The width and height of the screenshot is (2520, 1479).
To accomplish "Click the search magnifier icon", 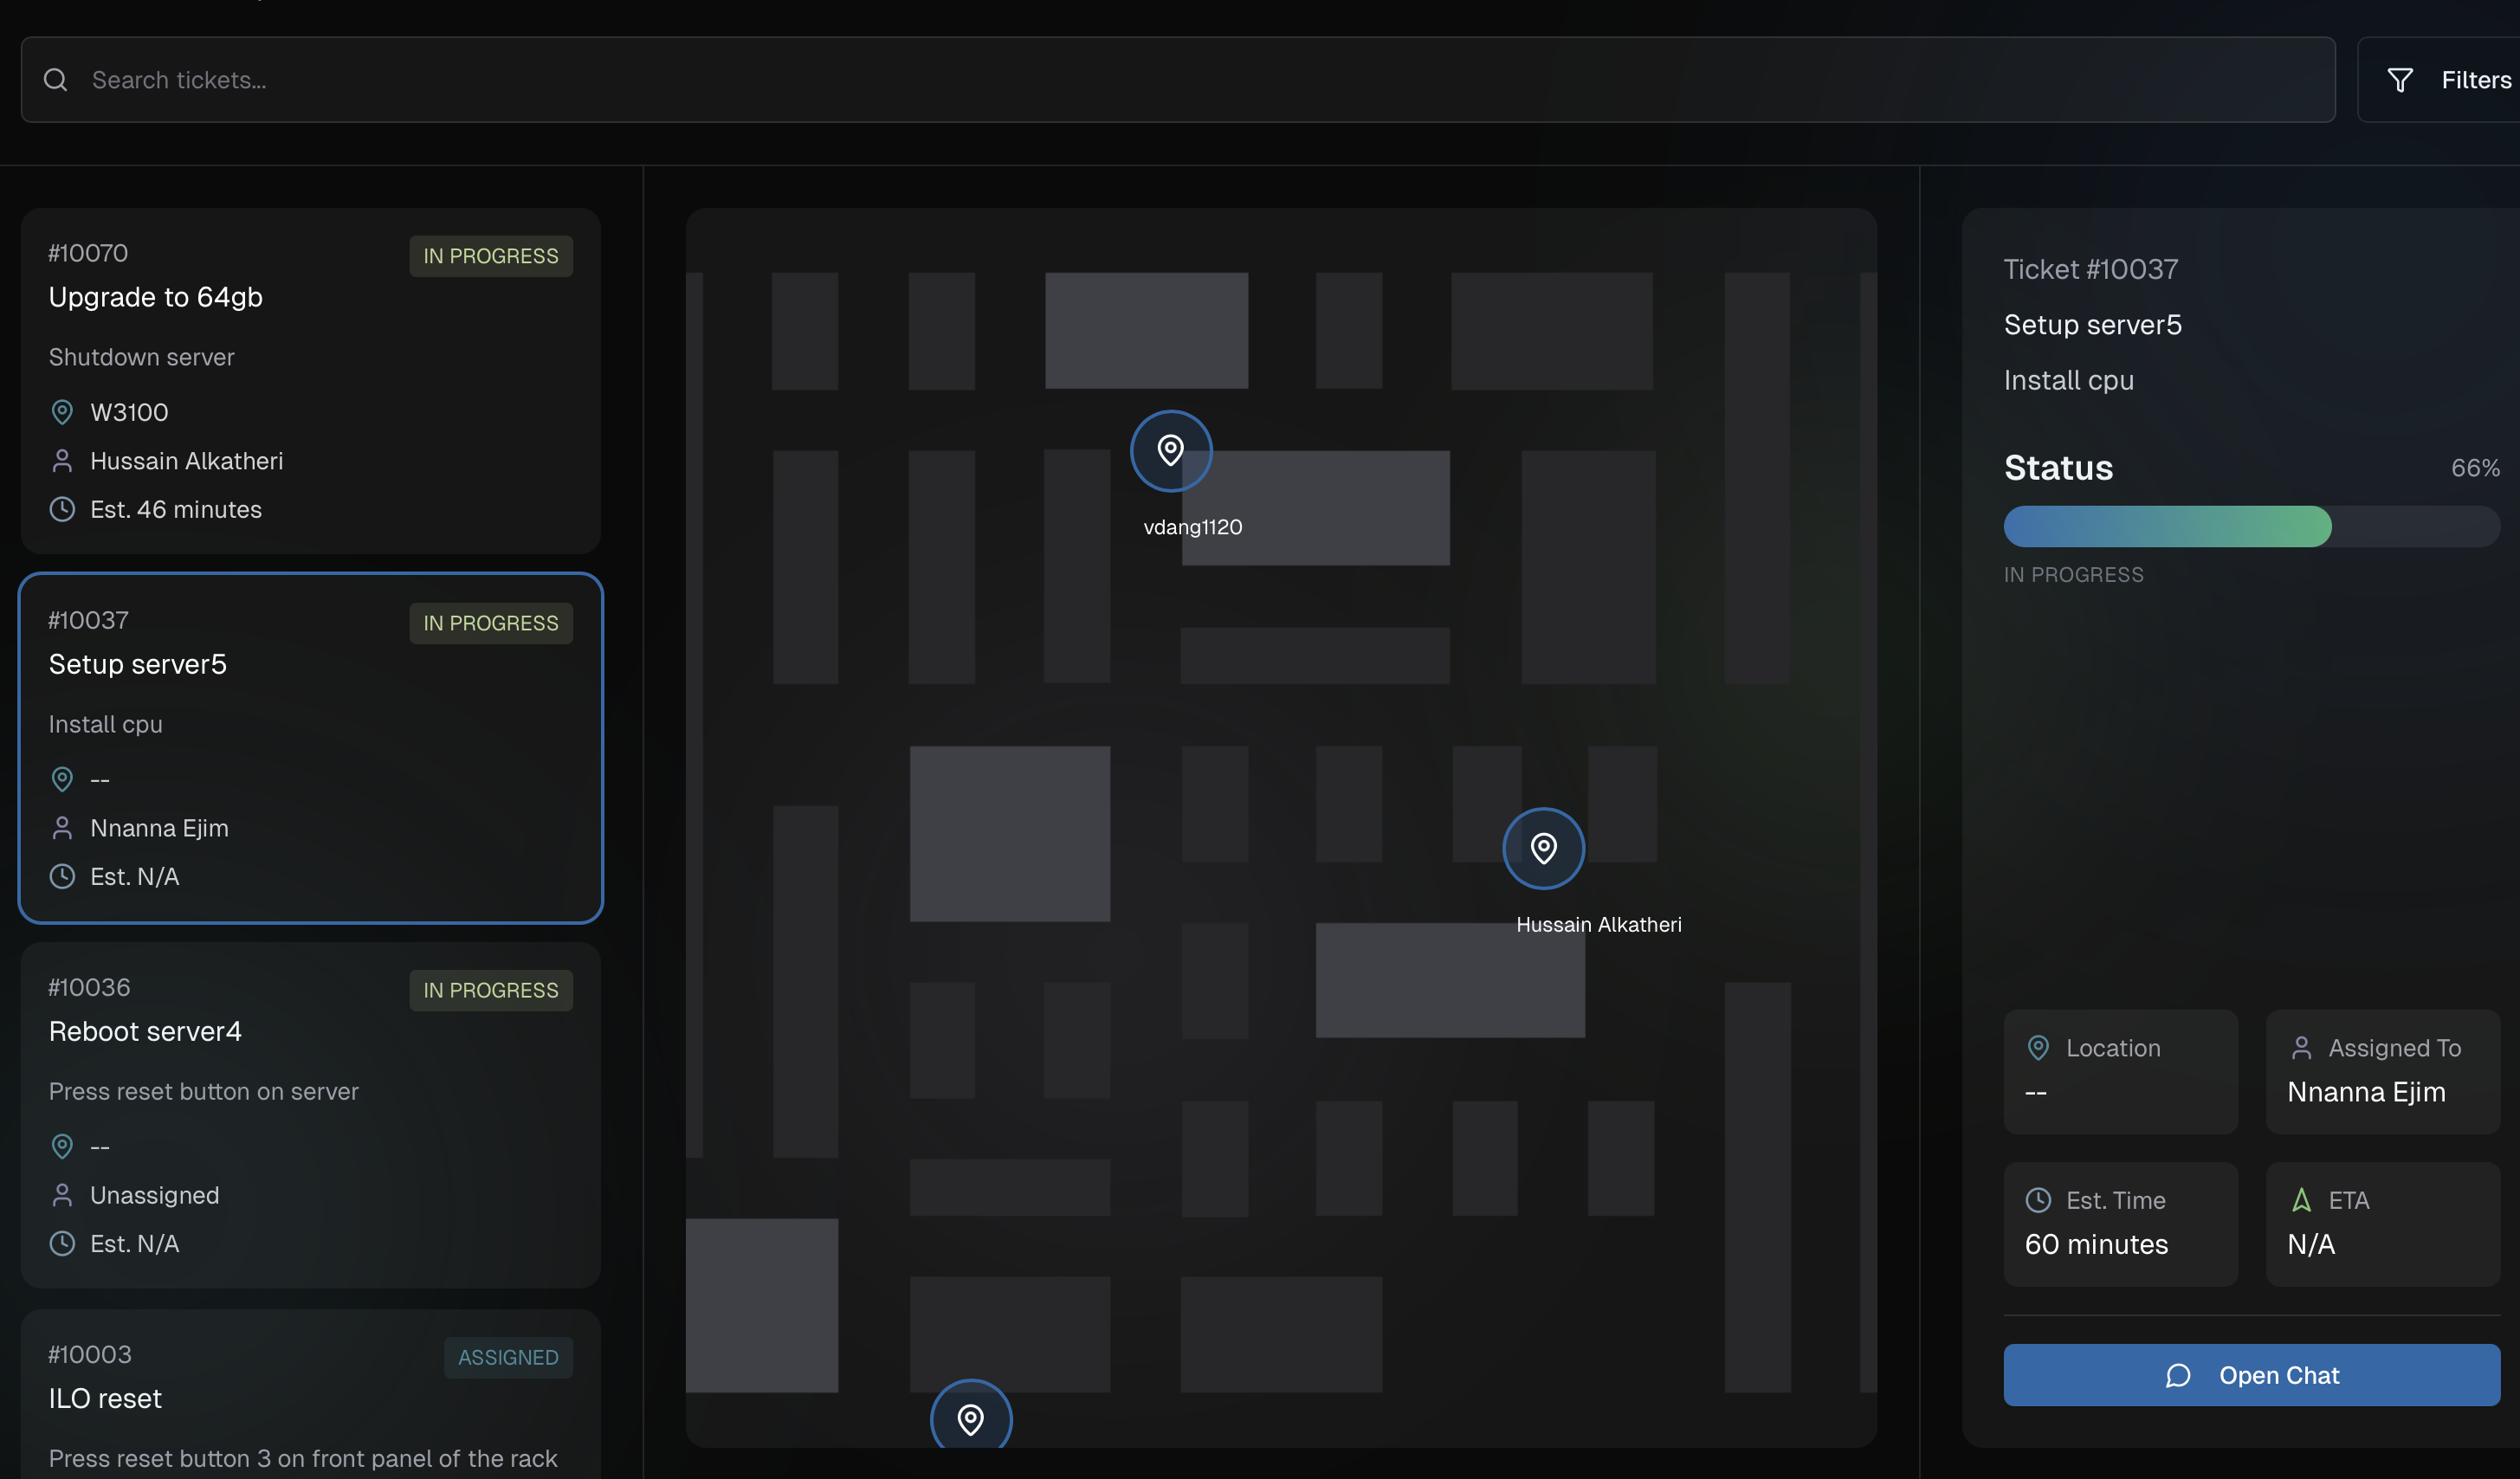I will click(x=56, y=80).
